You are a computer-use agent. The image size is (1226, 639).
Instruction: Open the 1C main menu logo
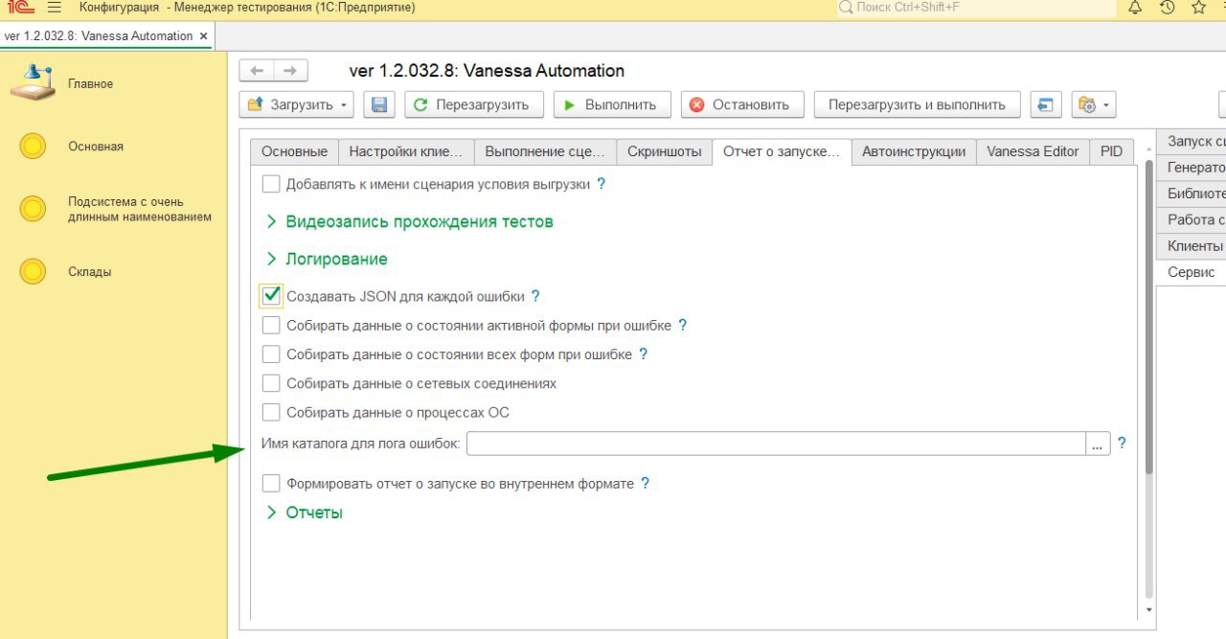[20, 8]
